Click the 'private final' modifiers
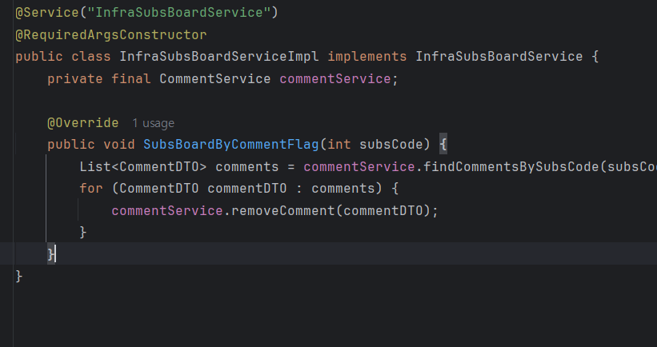Image resolution: width=657 pixels, height=347 pixels. tap(99, 78)
